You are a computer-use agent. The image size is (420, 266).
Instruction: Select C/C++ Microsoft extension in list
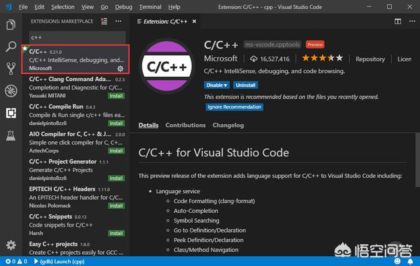click(75, 60)
